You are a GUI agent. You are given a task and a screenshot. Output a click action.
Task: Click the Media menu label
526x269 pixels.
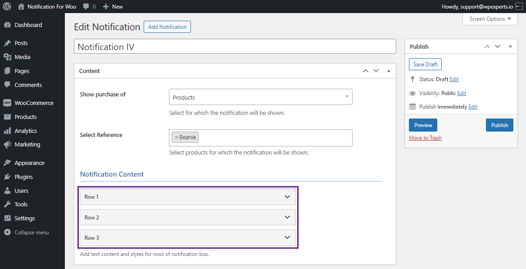pyautogui.click(x=23, y=57)
